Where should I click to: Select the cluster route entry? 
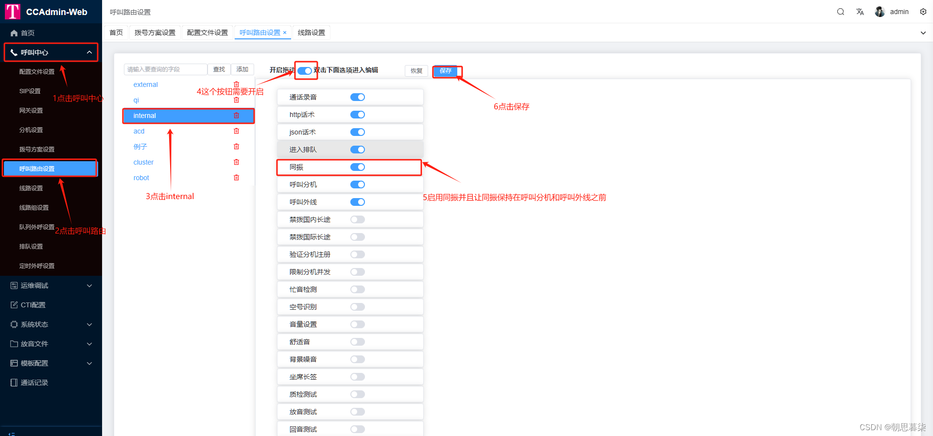(143, 162)
